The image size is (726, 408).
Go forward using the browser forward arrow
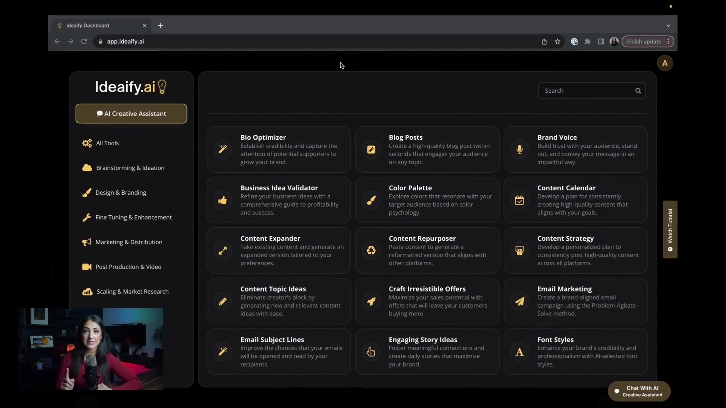[x=70, y=42]
